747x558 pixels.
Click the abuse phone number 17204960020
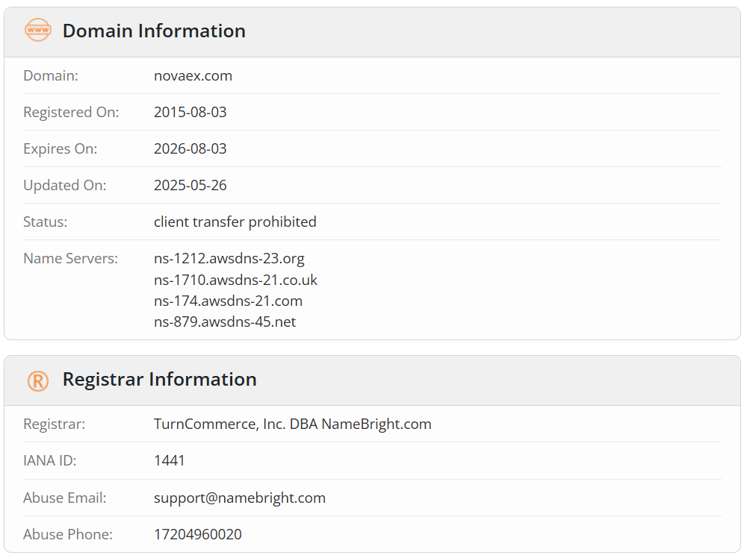[198, 534]
